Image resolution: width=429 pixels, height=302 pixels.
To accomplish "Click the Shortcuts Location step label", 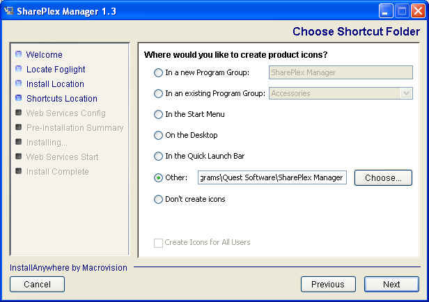I will pos(62,98).
